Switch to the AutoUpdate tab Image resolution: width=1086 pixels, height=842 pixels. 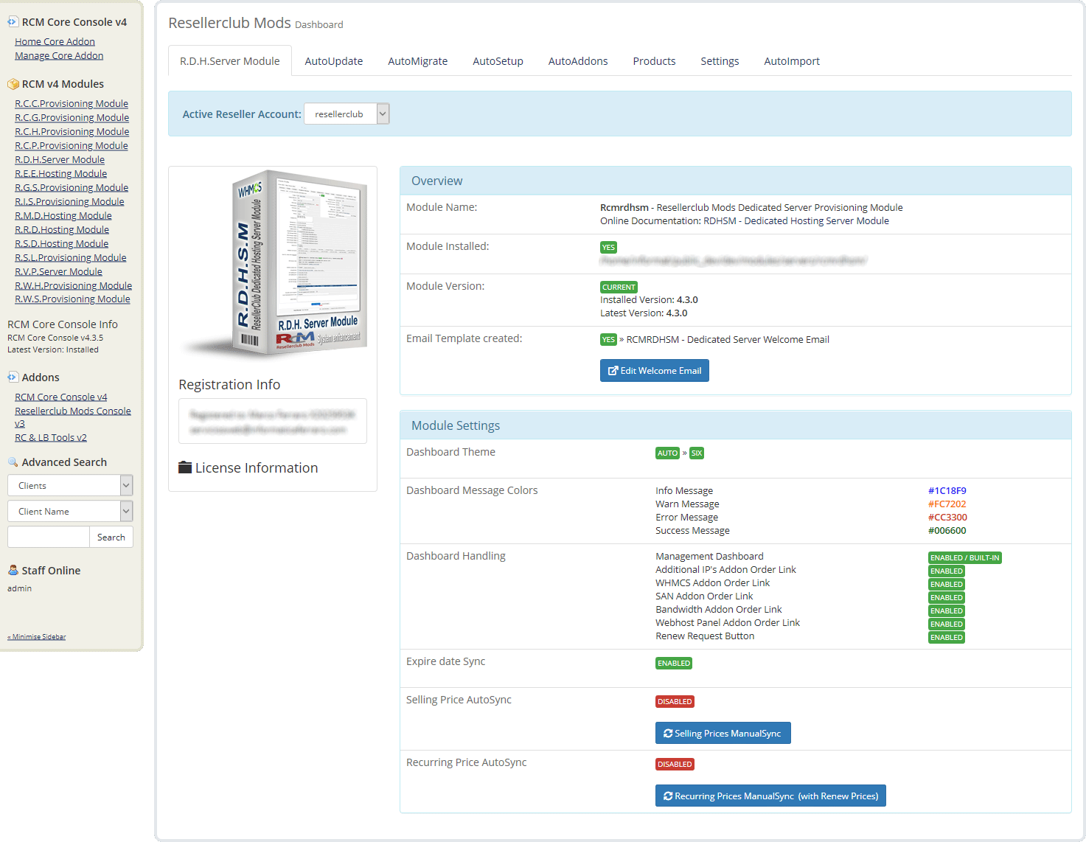tap(334, 61)
